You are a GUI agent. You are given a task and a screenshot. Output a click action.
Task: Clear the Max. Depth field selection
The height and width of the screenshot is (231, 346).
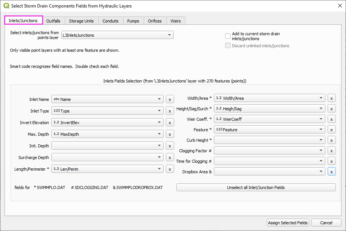(170, 134)
